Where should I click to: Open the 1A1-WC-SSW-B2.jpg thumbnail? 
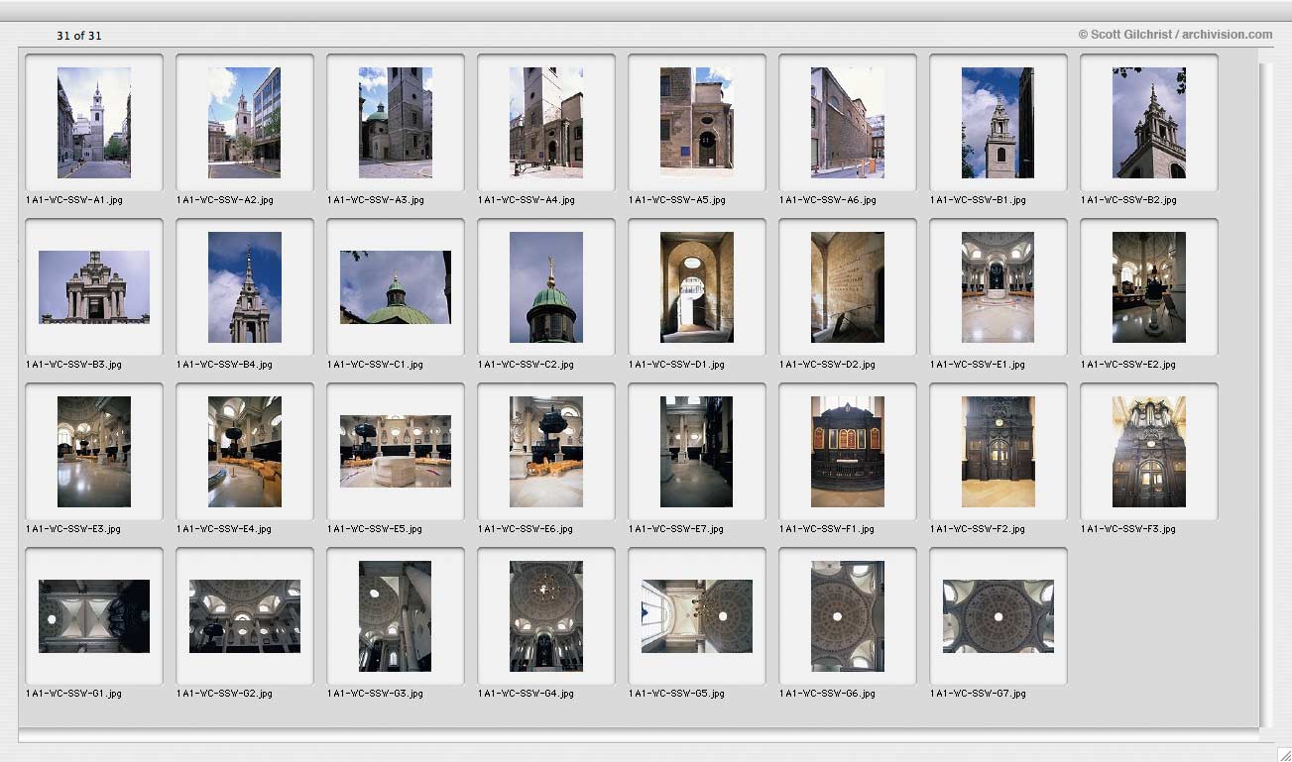coord(1149,123)
